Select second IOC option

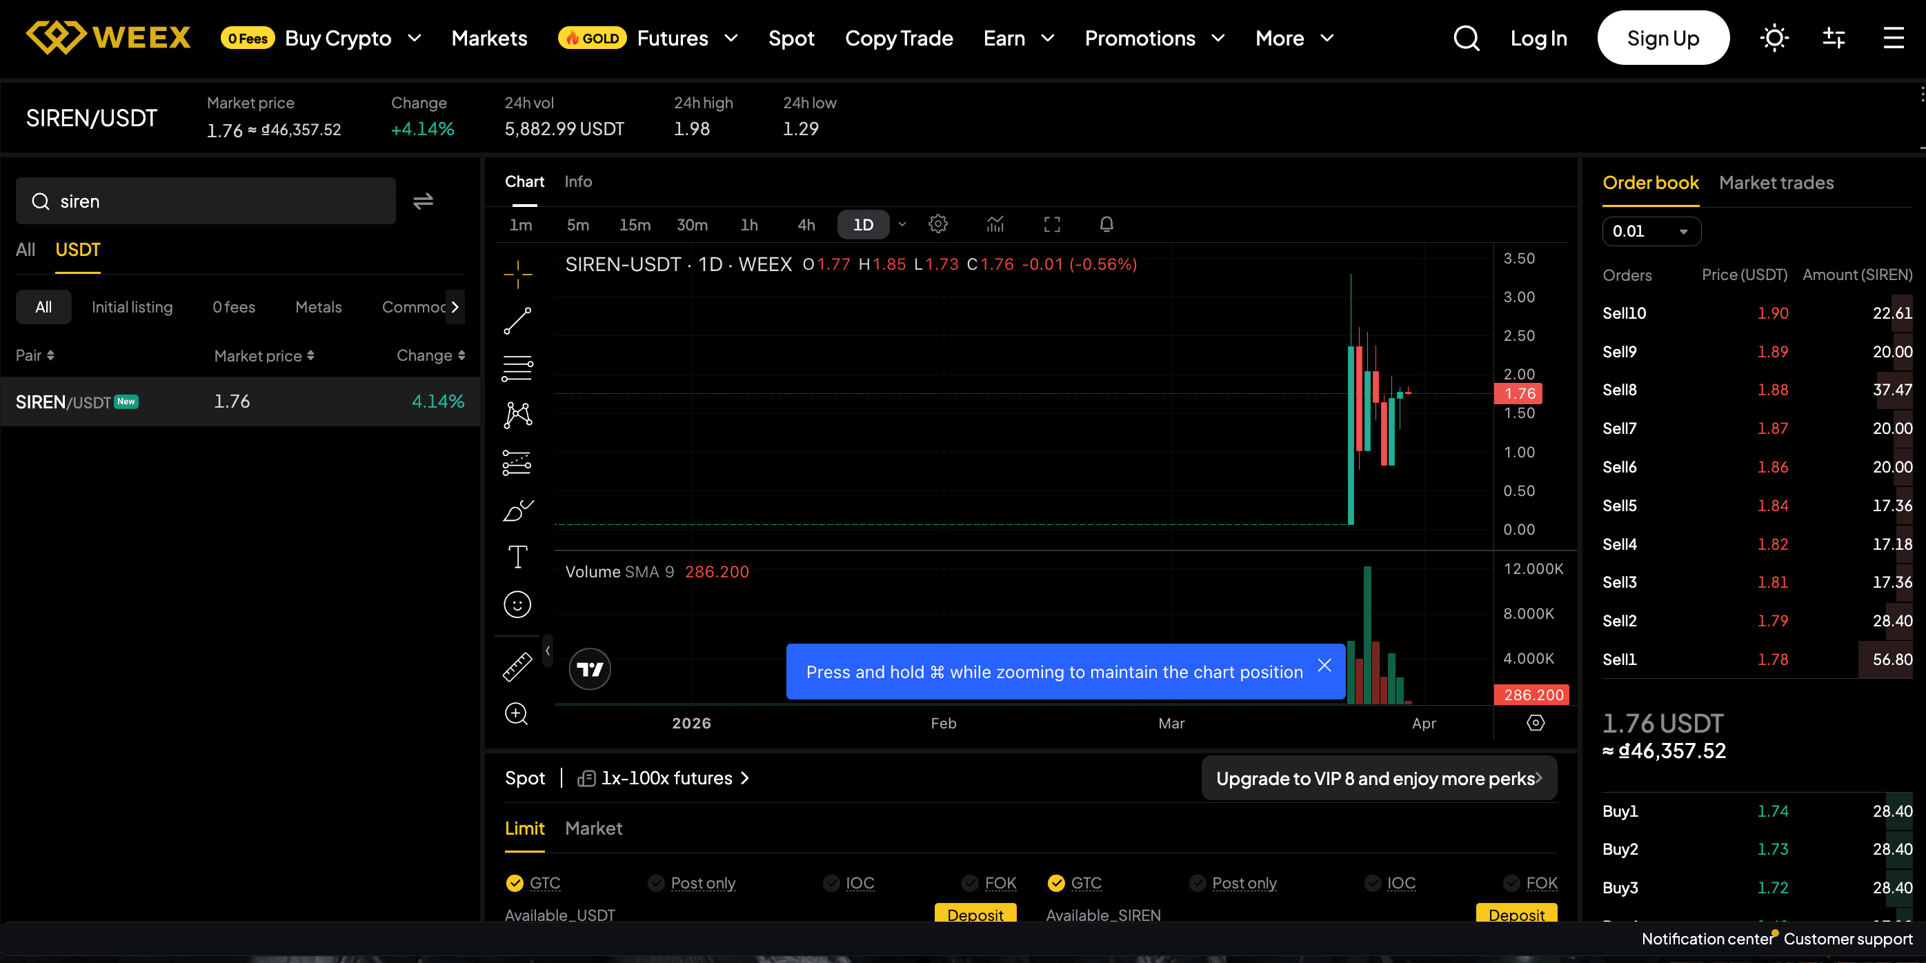pos(1372,883)
